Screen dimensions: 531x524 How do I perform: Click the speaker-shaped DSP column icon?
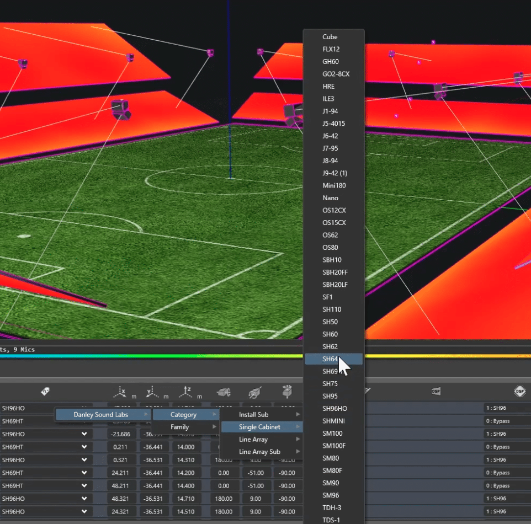pyautogui.click(x=436, y=391)
